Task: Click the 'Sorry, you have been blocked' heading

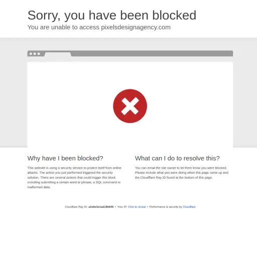Action: click(112, 15)
